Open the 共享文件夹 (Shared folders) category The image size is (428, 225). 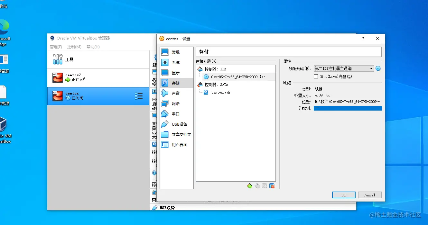pyautogui.click(x=176, y=134)
